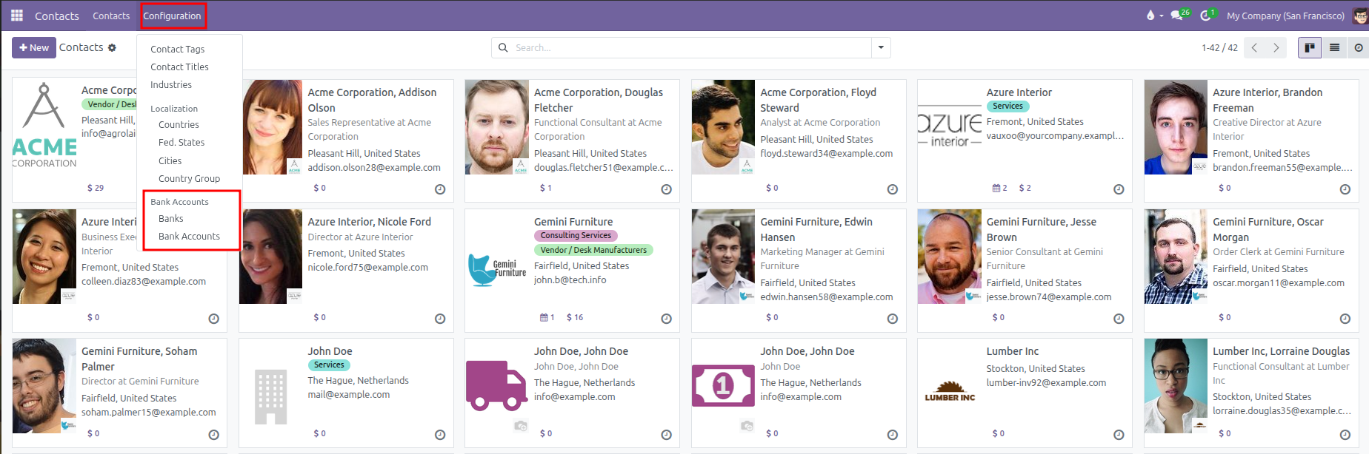This screenshot has height=454, width=1369.
Task: Open the user avatar menu
Action: click(1360, 16)
